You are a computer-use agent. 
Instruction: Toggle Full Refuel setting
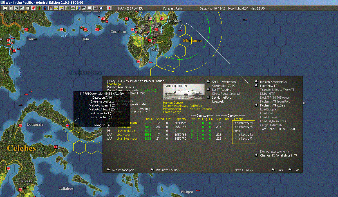coord(196,106)
